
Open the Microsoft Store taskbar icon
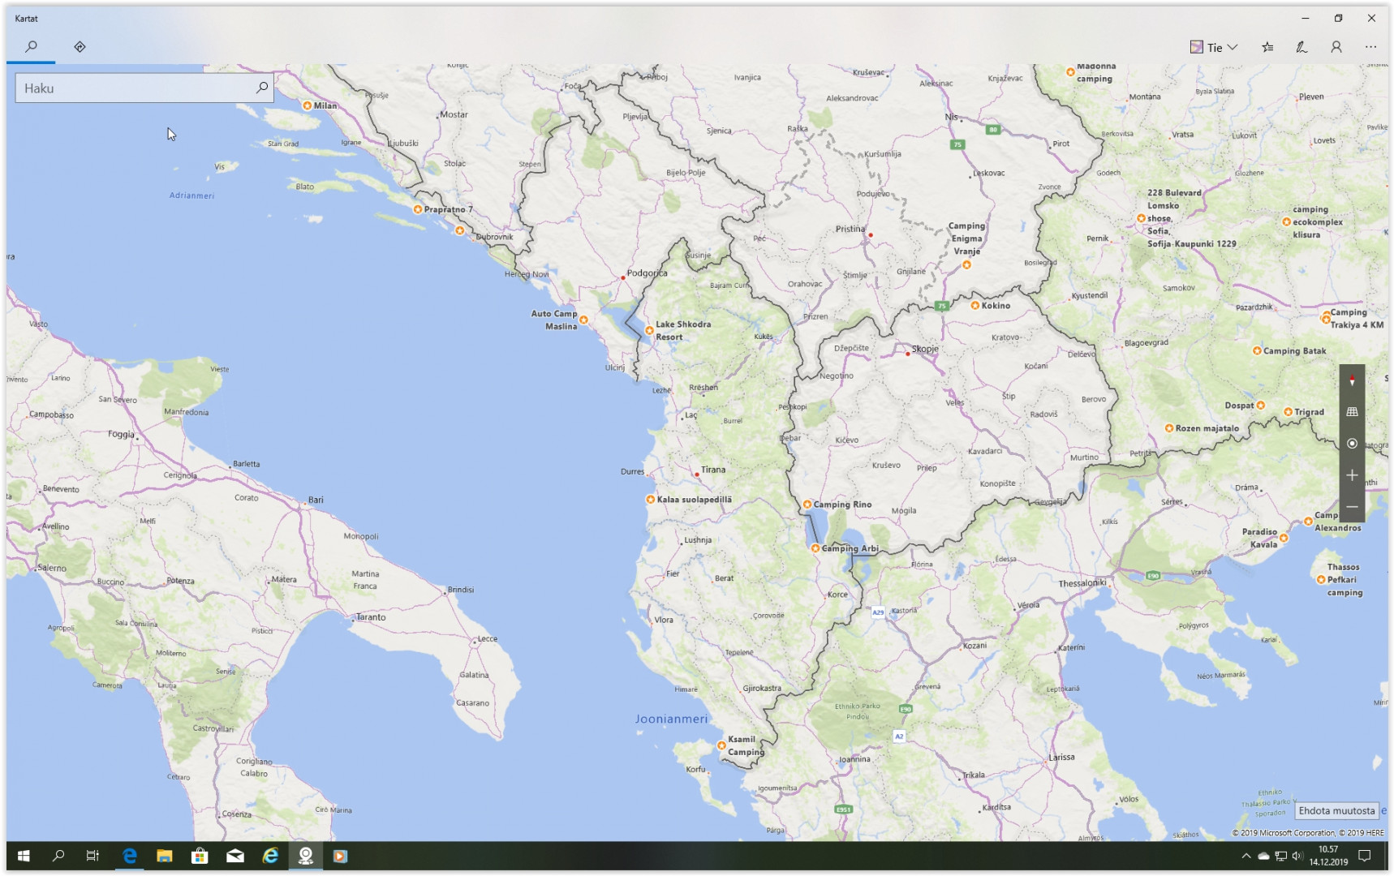click(x=200, y=856)
